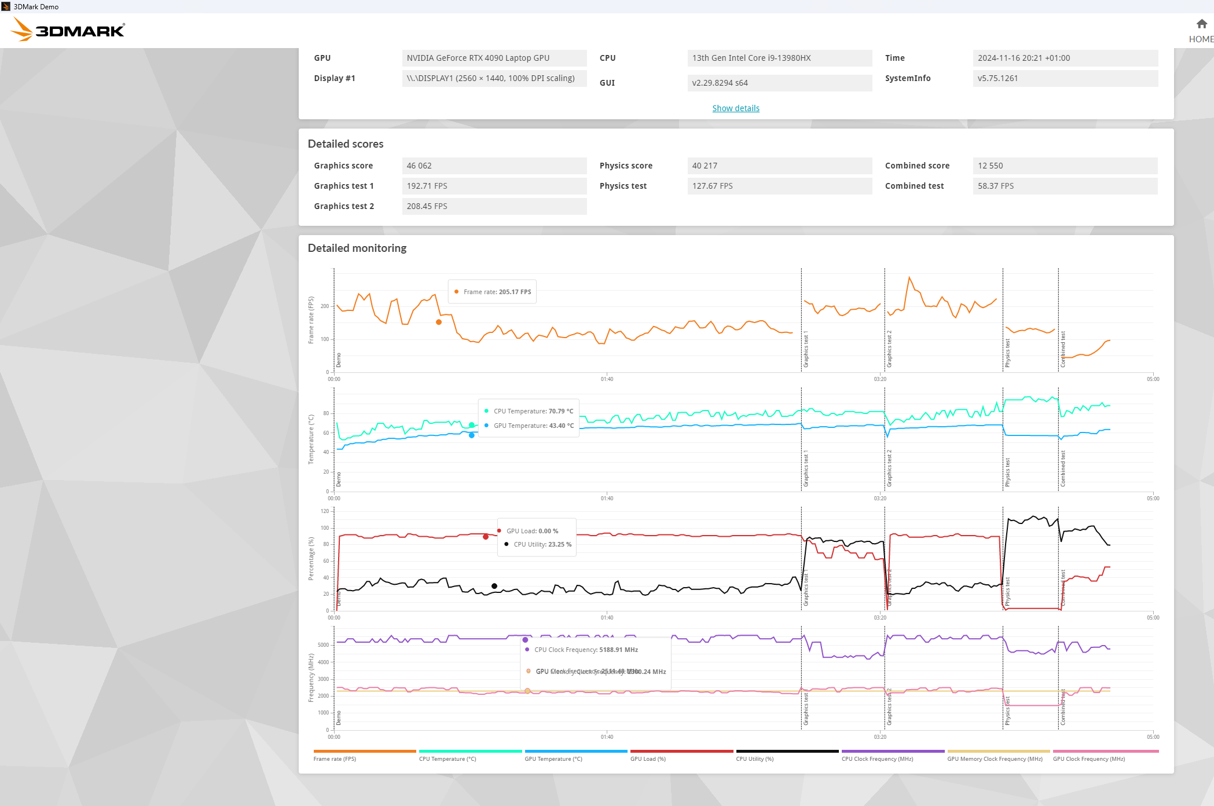This screenshot has height=806, width=1214.
Task: Select the CPU value 13th Gen Intel Core i9-13980HX
Action: pos(780,58)
